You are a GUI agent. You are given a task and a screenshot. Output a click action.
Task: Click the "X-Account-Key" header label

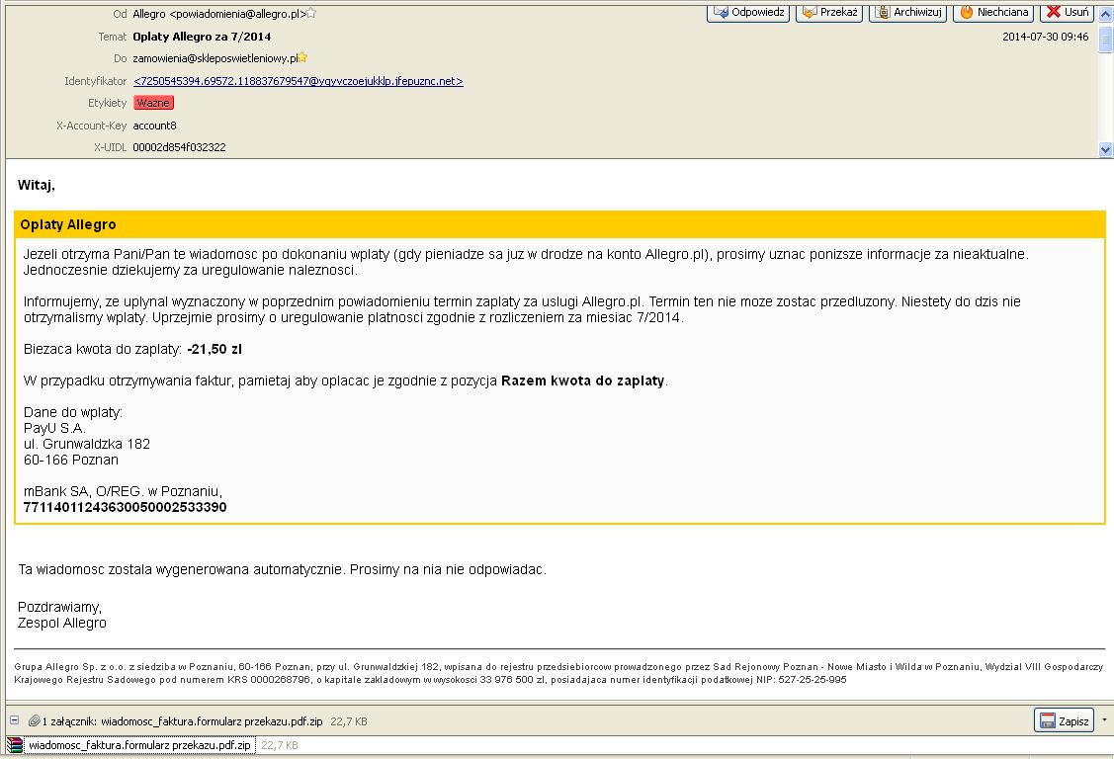pyautogui.click(x=91, y=126)
